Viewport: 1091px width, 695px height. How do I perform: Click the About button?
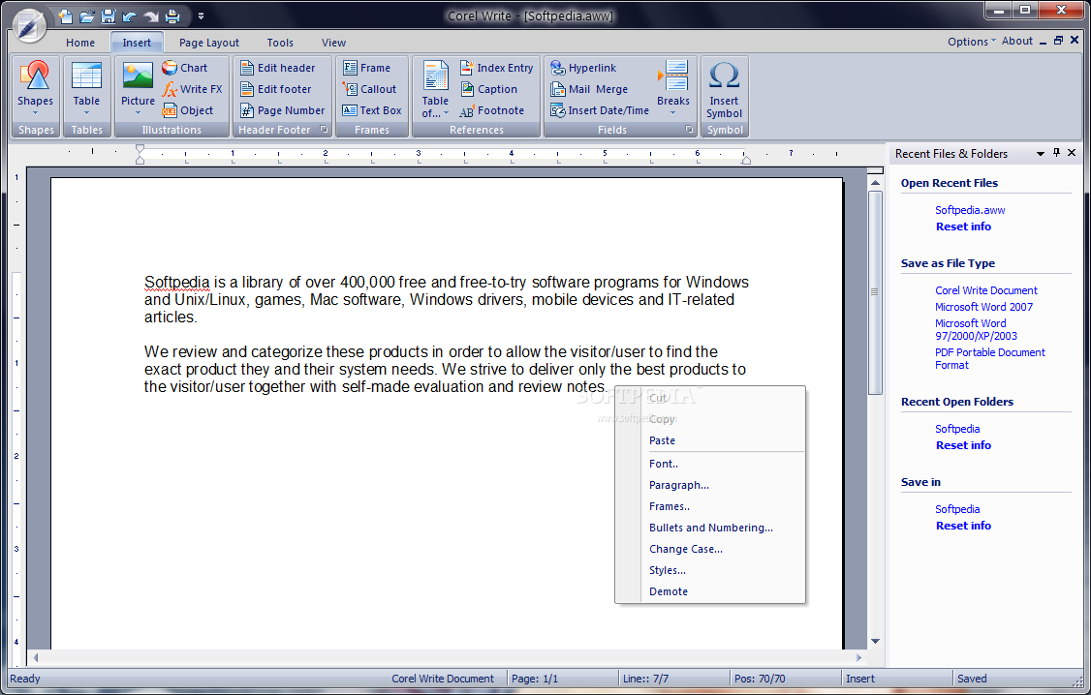click(x=1017, y=41)
